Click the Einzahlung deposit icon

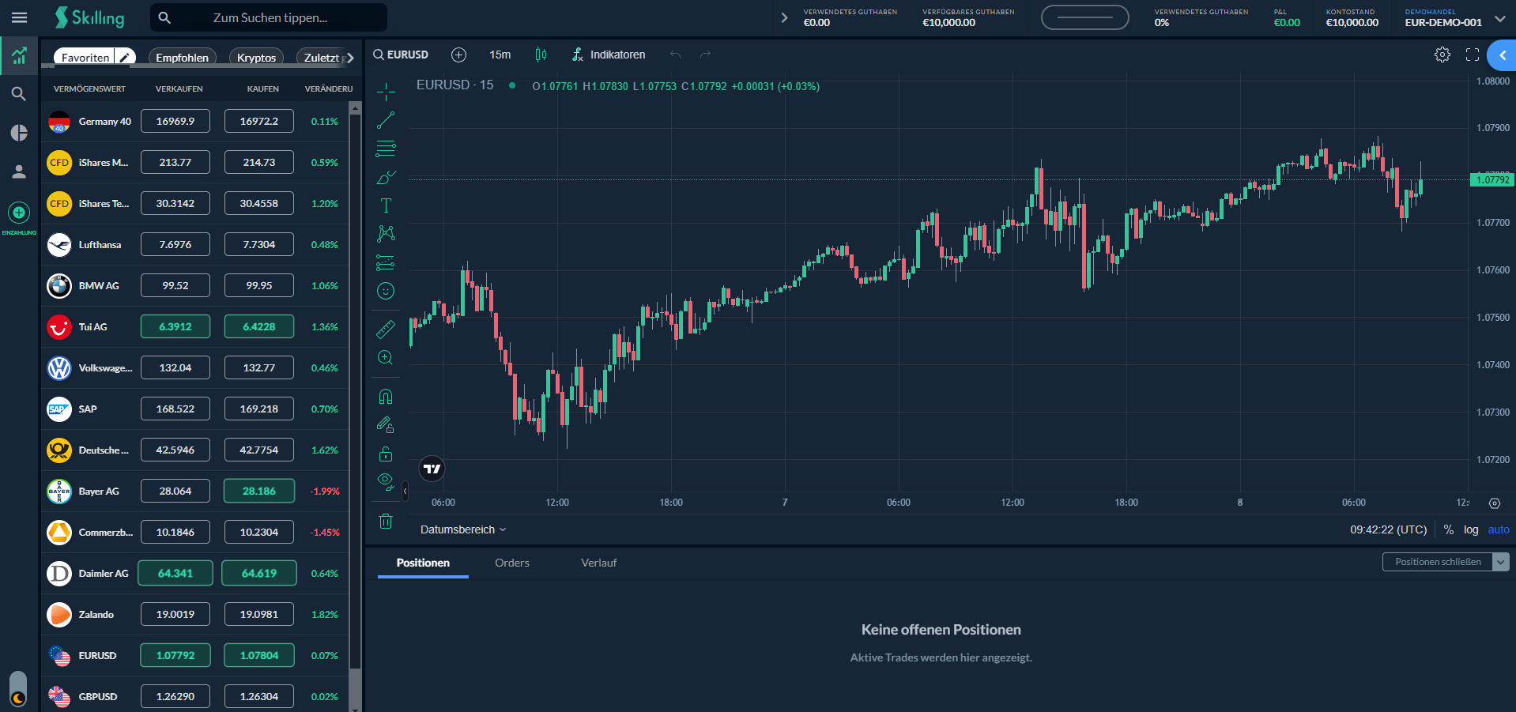(19, 213)
